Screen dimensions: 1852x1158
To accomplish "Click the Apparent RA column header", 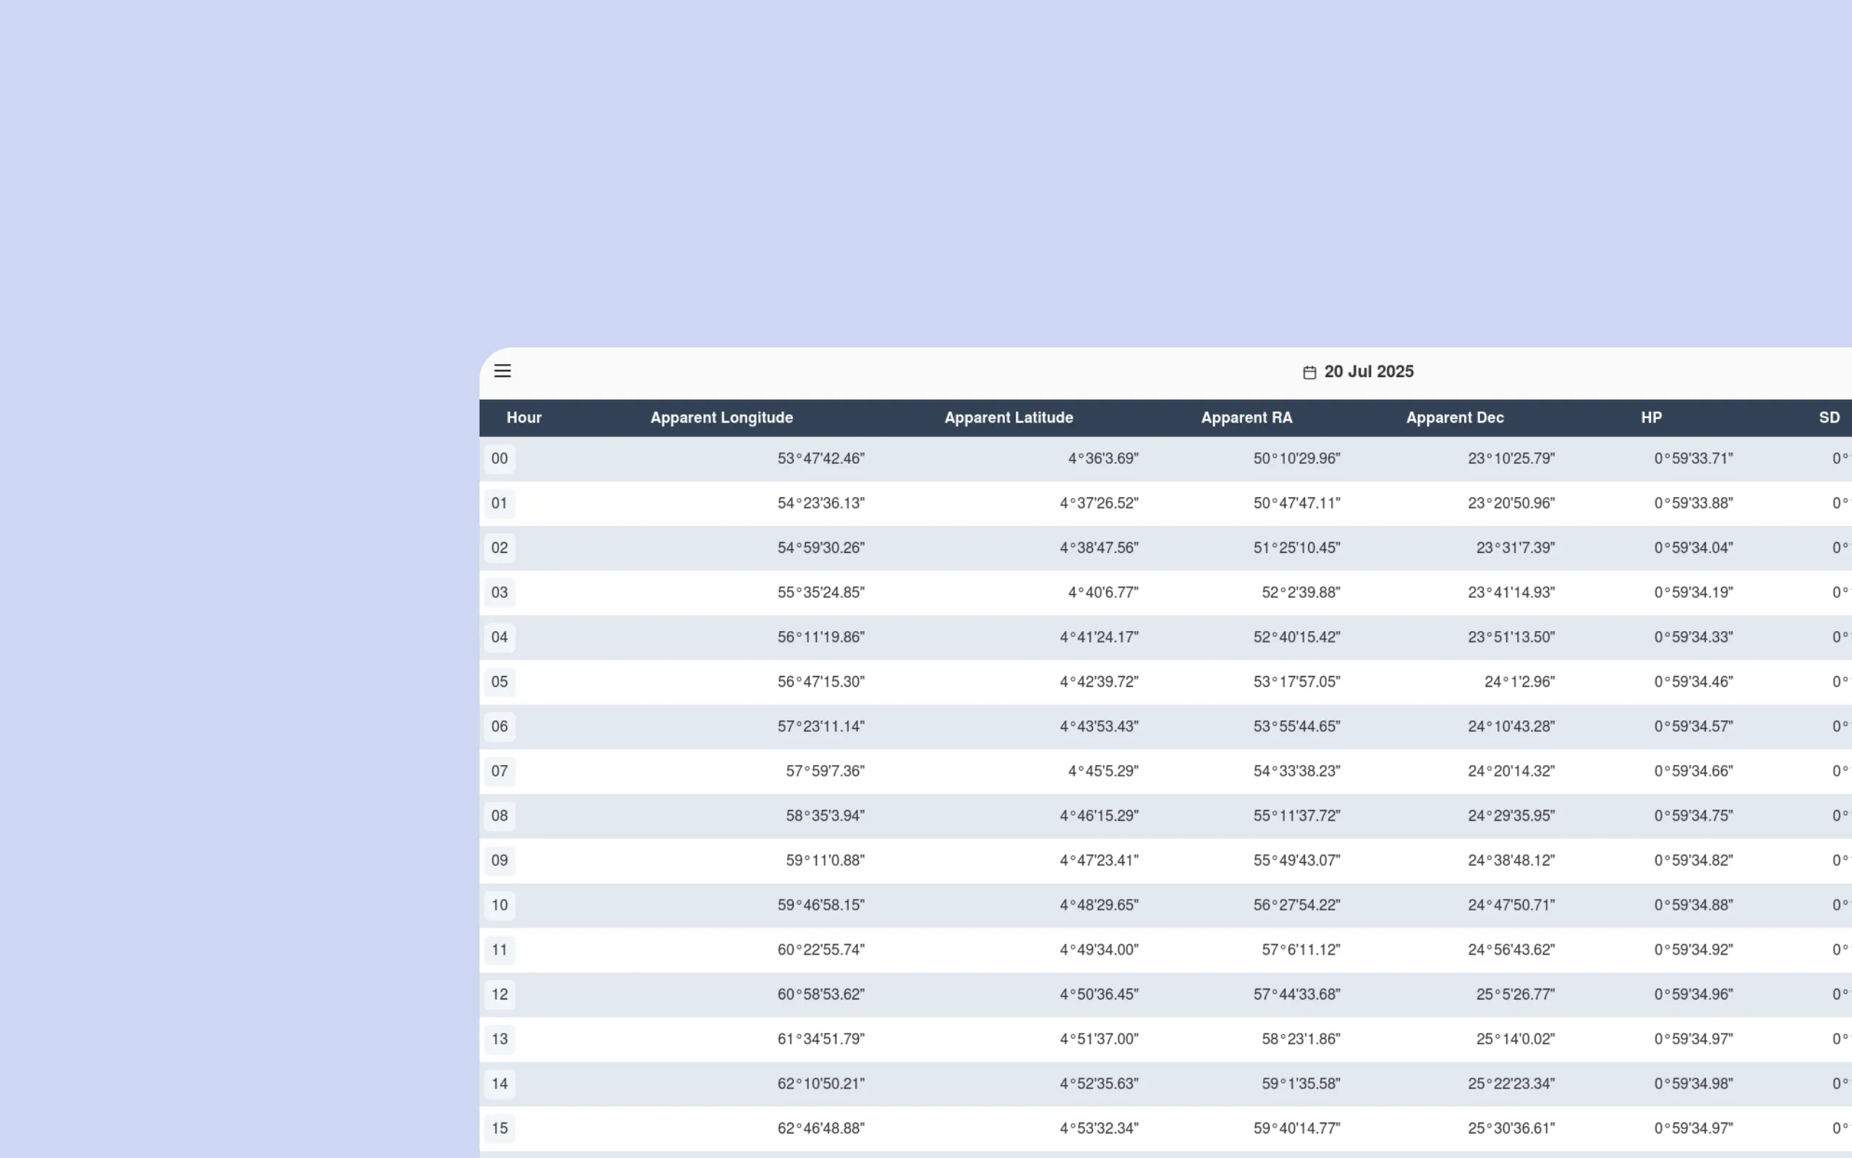I will [x=1246, y=418].
